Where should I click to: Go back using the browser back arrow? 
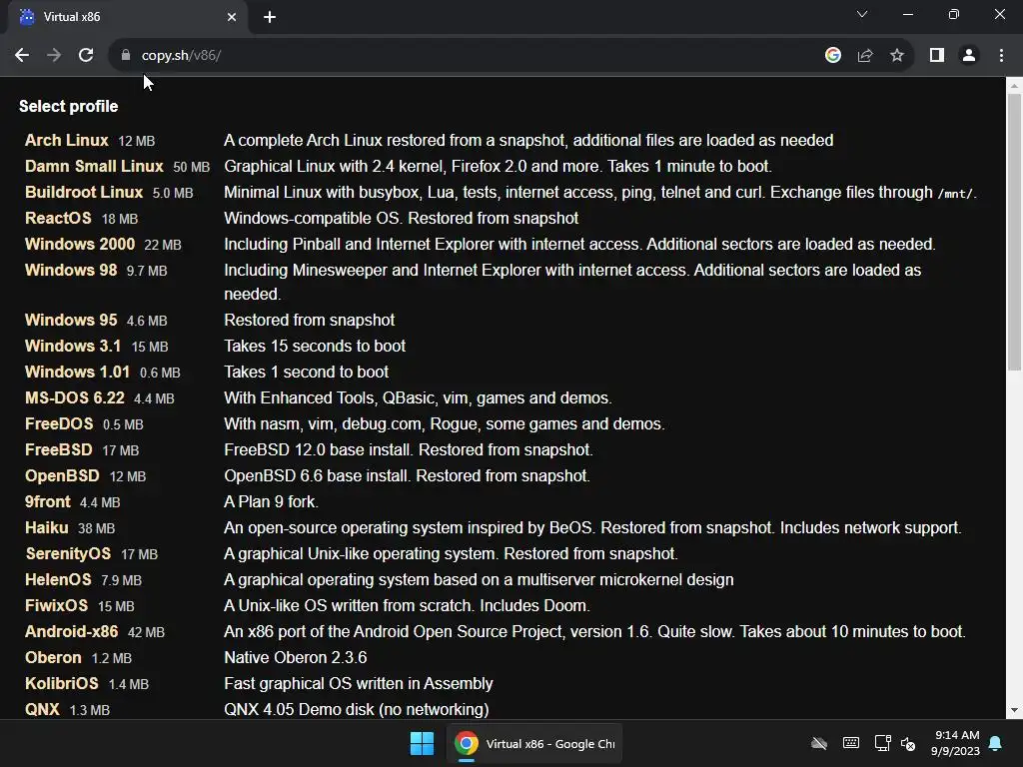pyautogui.click(x=22, y=56)
